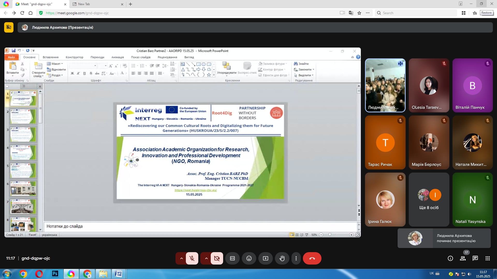Open a new browser tab with plus
The image size is (497, 279).
coord(130,4)
